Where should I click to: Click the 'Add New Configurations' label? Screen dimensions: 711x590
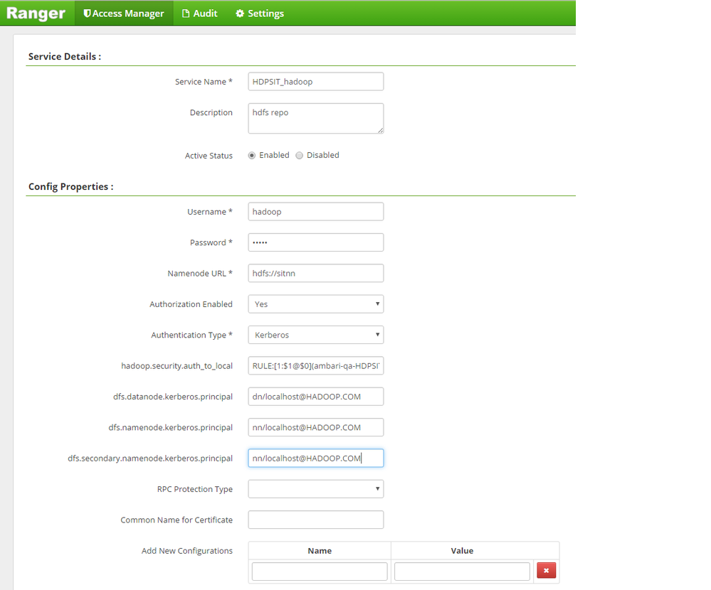point(186,551)
